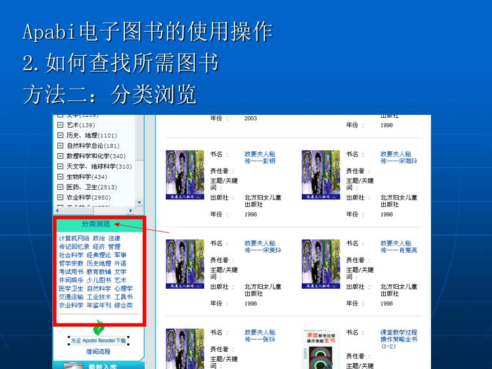Browse the 工具书 category
The height and width of the screenshot is (369, 492).
[x=123, y=297]
